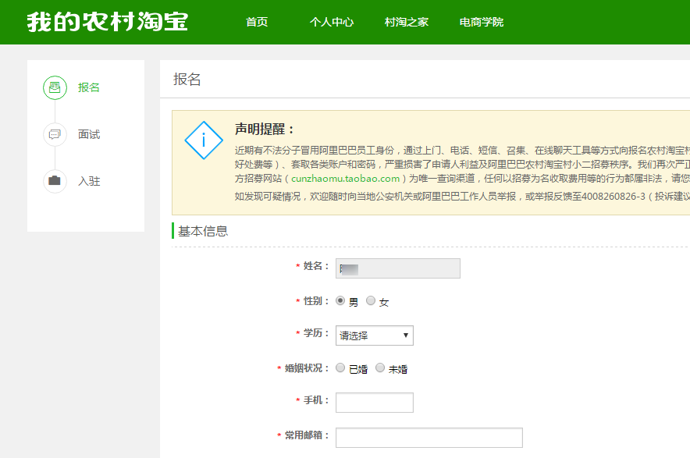Click the 我的农村淘宝 site logo
Viewport: 690px width, 458px height.
(x=108, y=22)
